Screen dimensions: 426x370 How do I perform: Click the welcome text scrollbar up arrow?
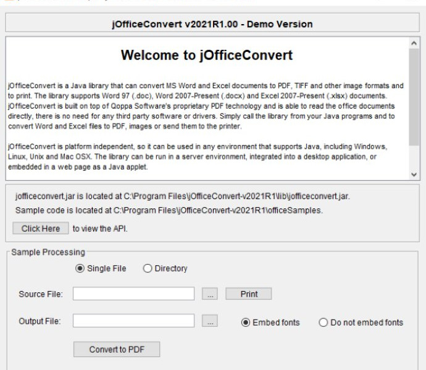414,43
